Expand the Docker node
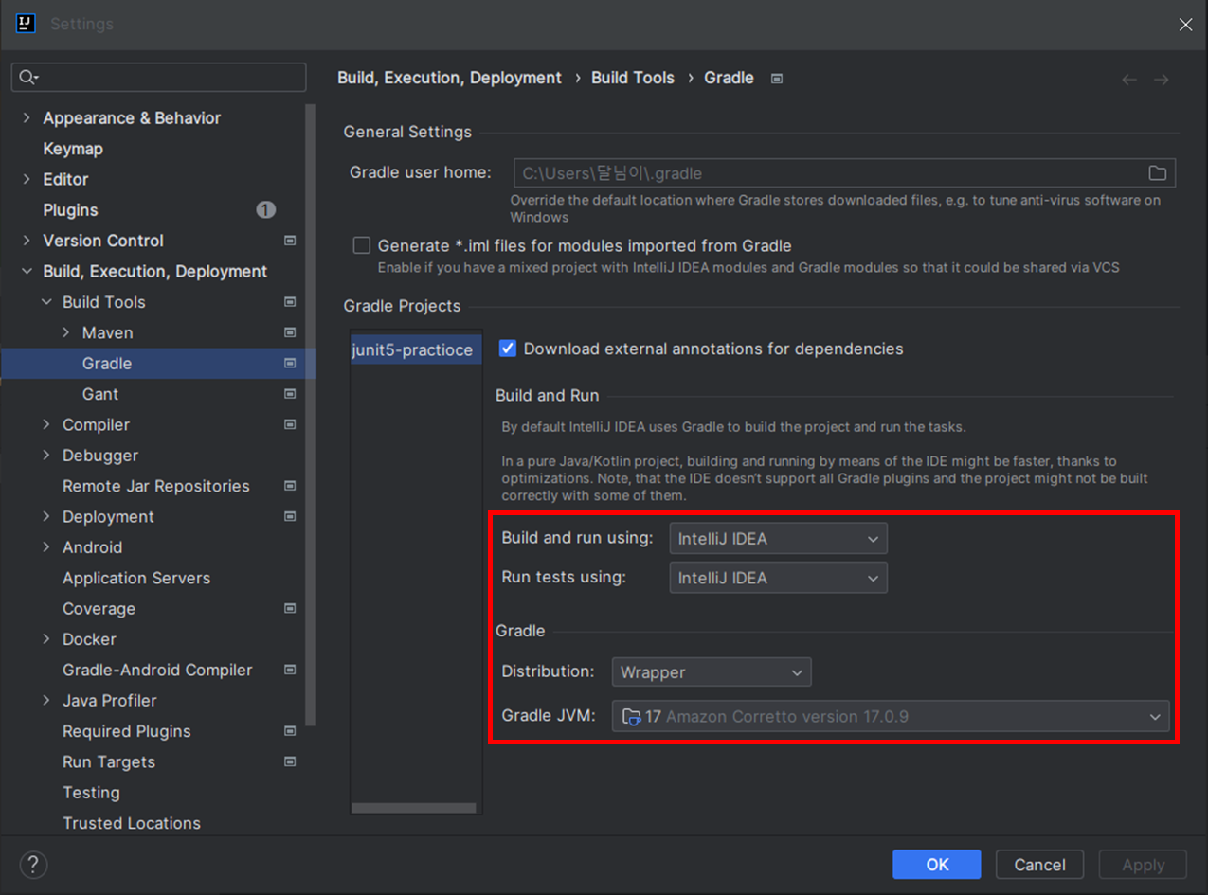1208x895 pixels. point(46,639)
